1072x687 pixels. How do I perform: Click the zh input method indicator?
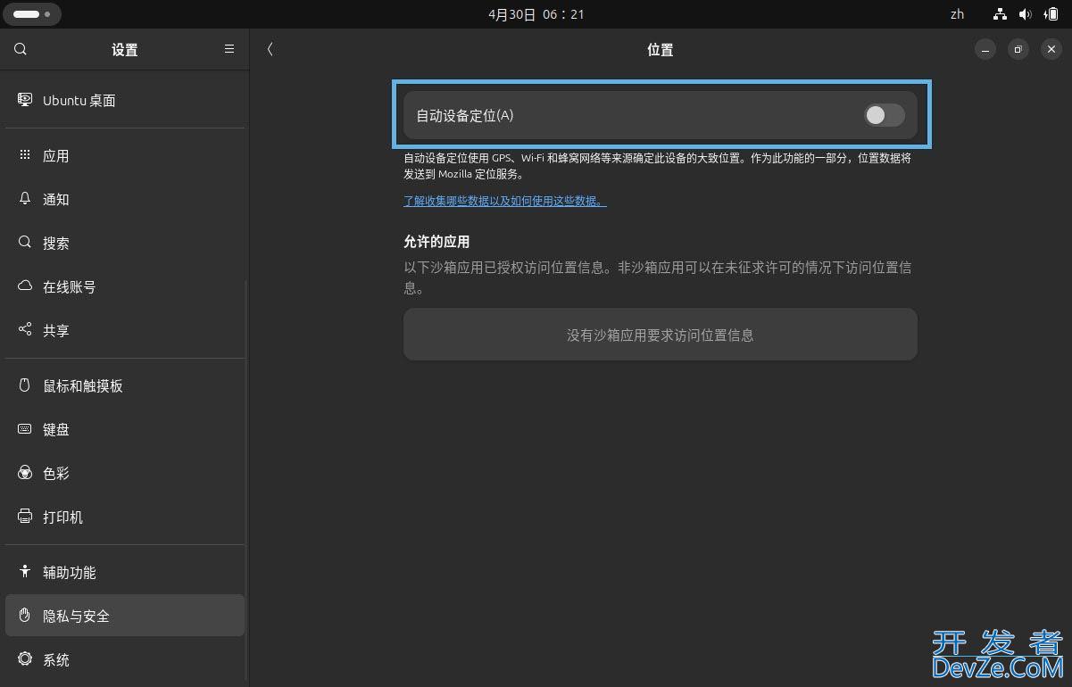tap(957, 14)
